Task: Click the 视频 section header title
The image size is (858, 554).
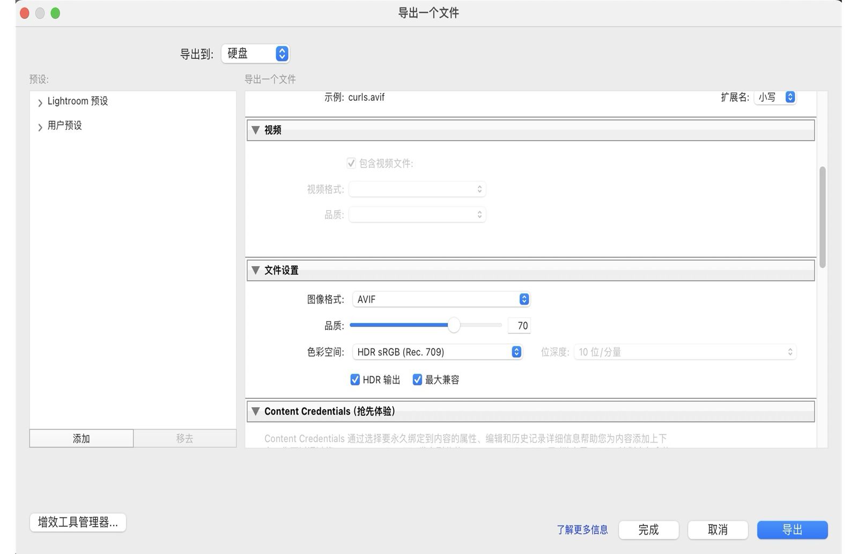Action: tap(273, 130)
